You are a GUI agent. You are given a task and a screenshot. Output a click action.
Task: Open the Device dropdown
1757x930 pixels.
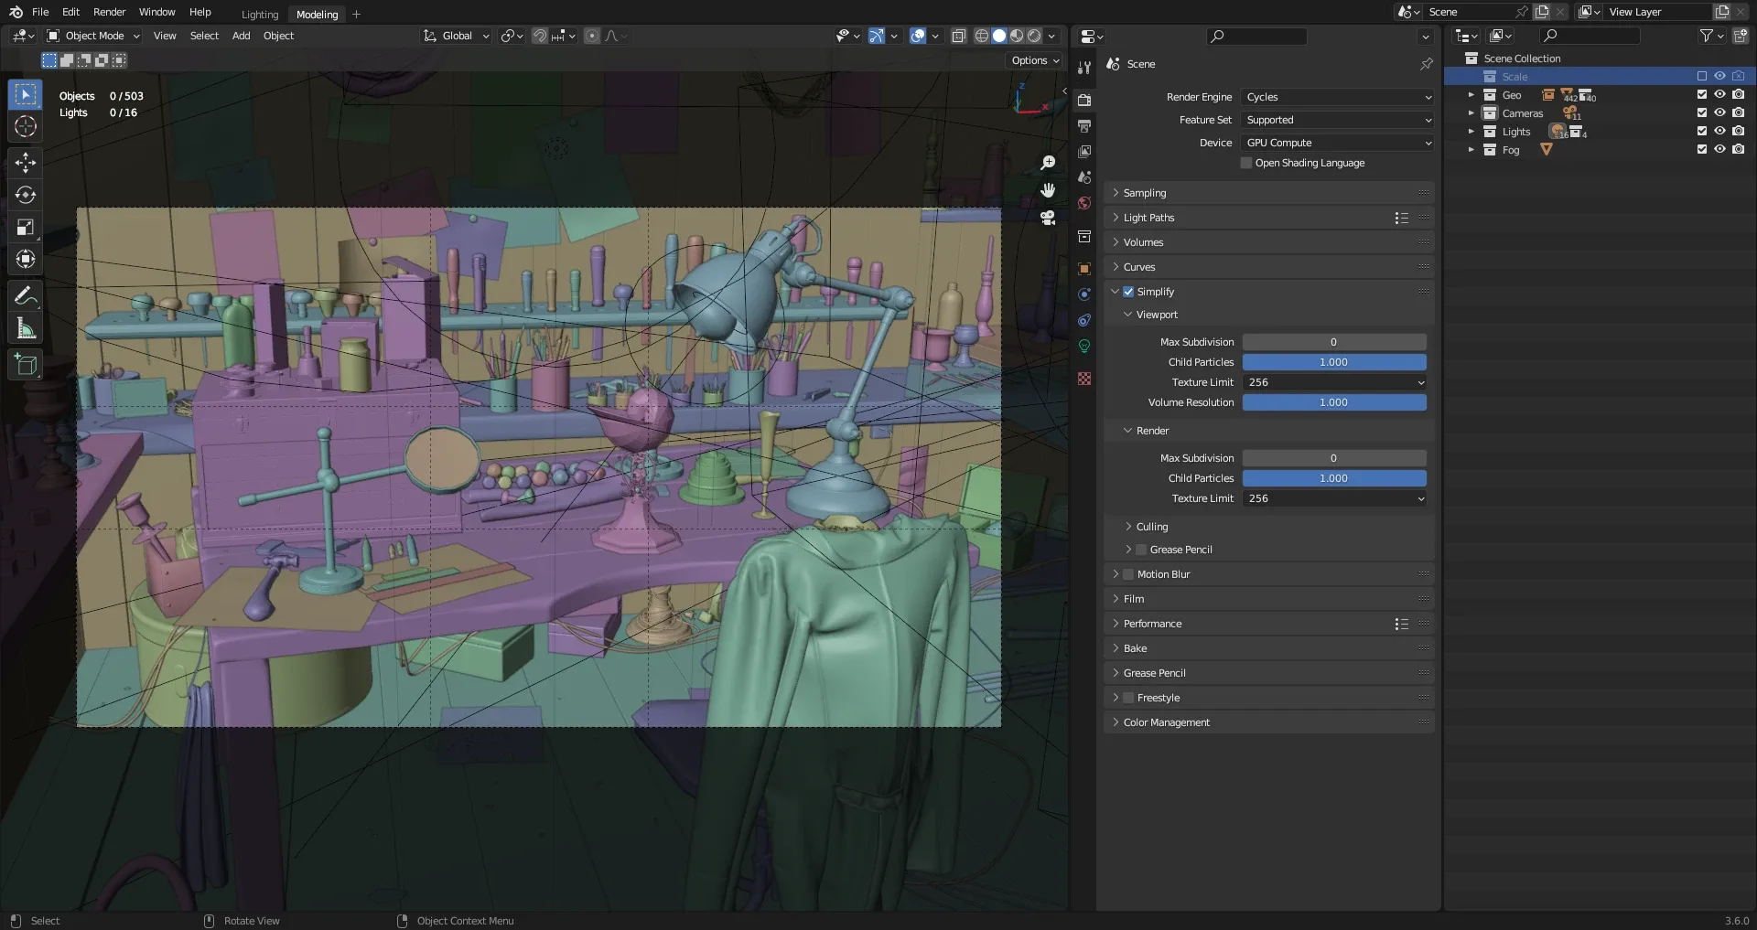pos(1338,143)
